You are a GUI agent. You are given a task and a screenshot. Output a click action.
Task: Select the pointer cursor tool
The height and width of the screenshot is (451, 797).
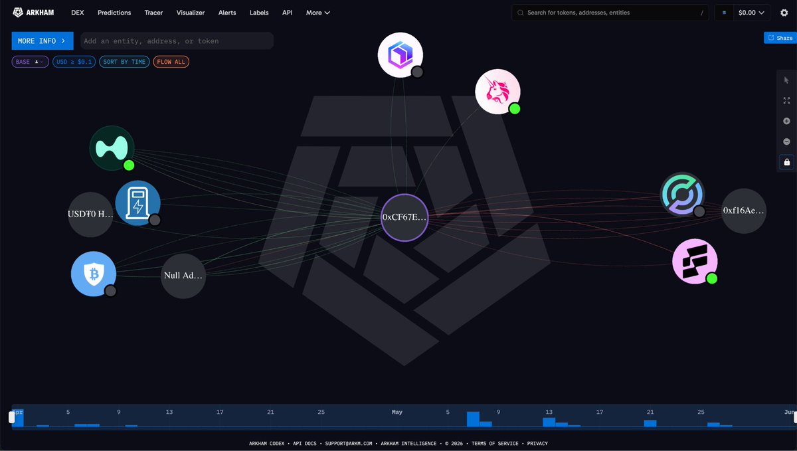(x=787, y=80)
